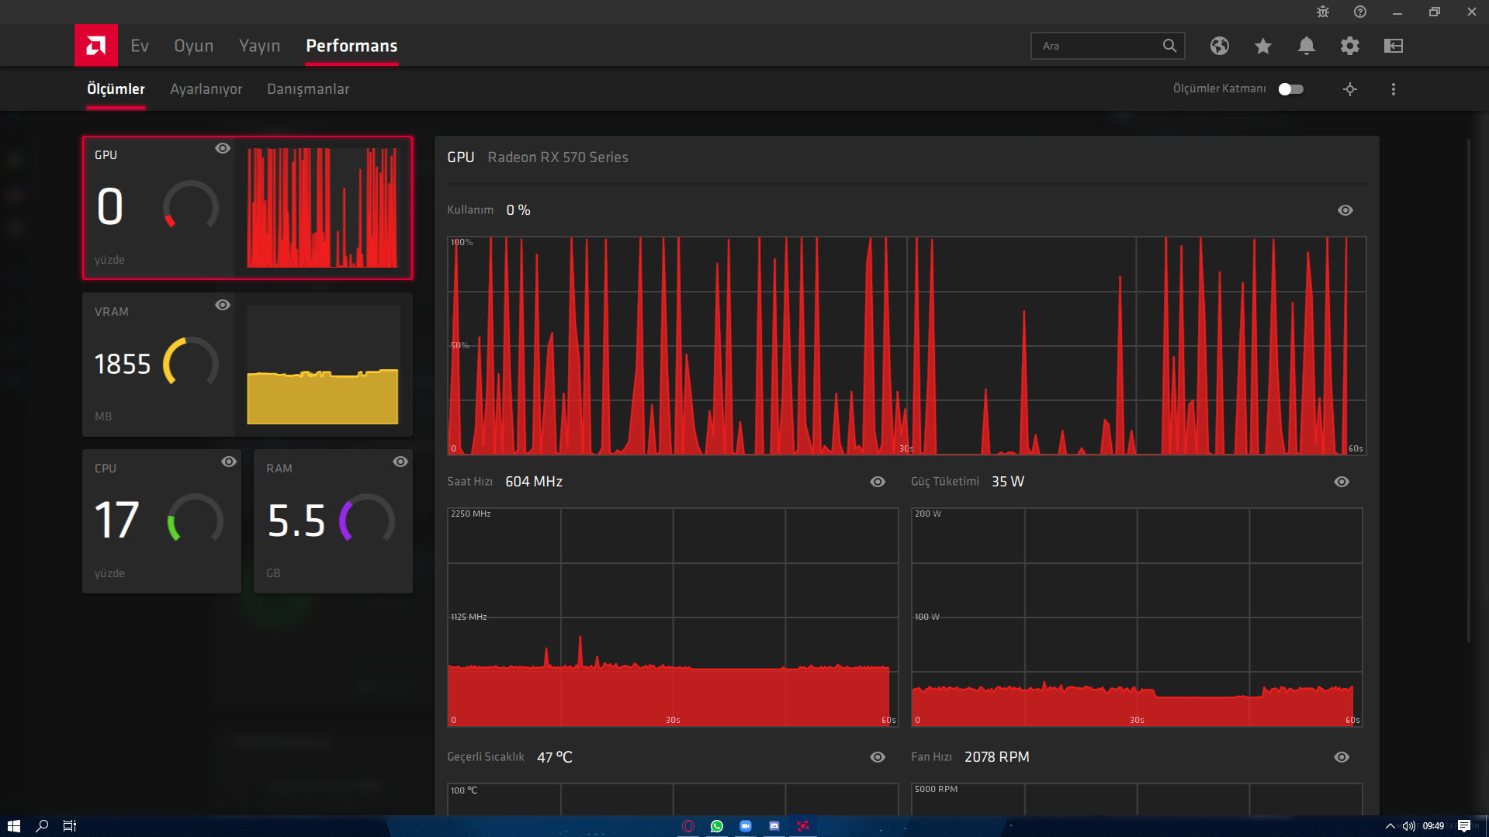Click the VRAM usage mini graph thumbnail
The height and width of the screenshot is (837, 1489).
(323, 365)
